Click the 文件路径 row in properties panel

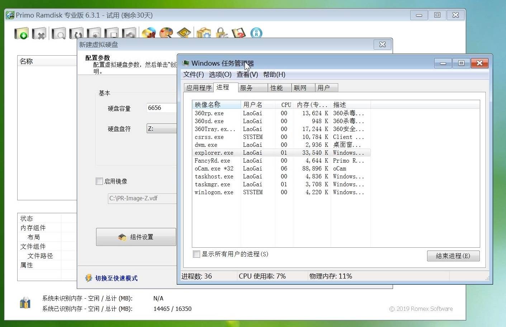(47, 256)
